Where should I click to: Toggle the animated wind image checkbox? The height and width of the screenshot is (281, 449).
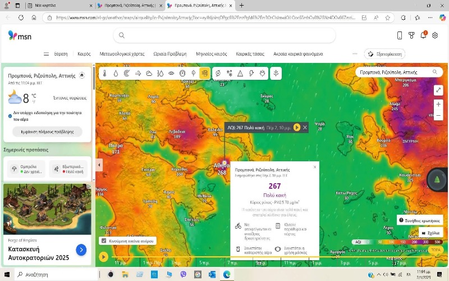[103, 241]
